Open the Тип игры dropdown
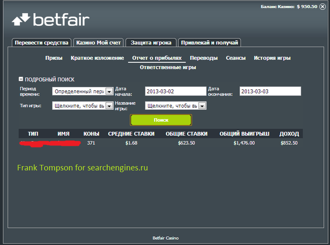 tap(109, 106)
